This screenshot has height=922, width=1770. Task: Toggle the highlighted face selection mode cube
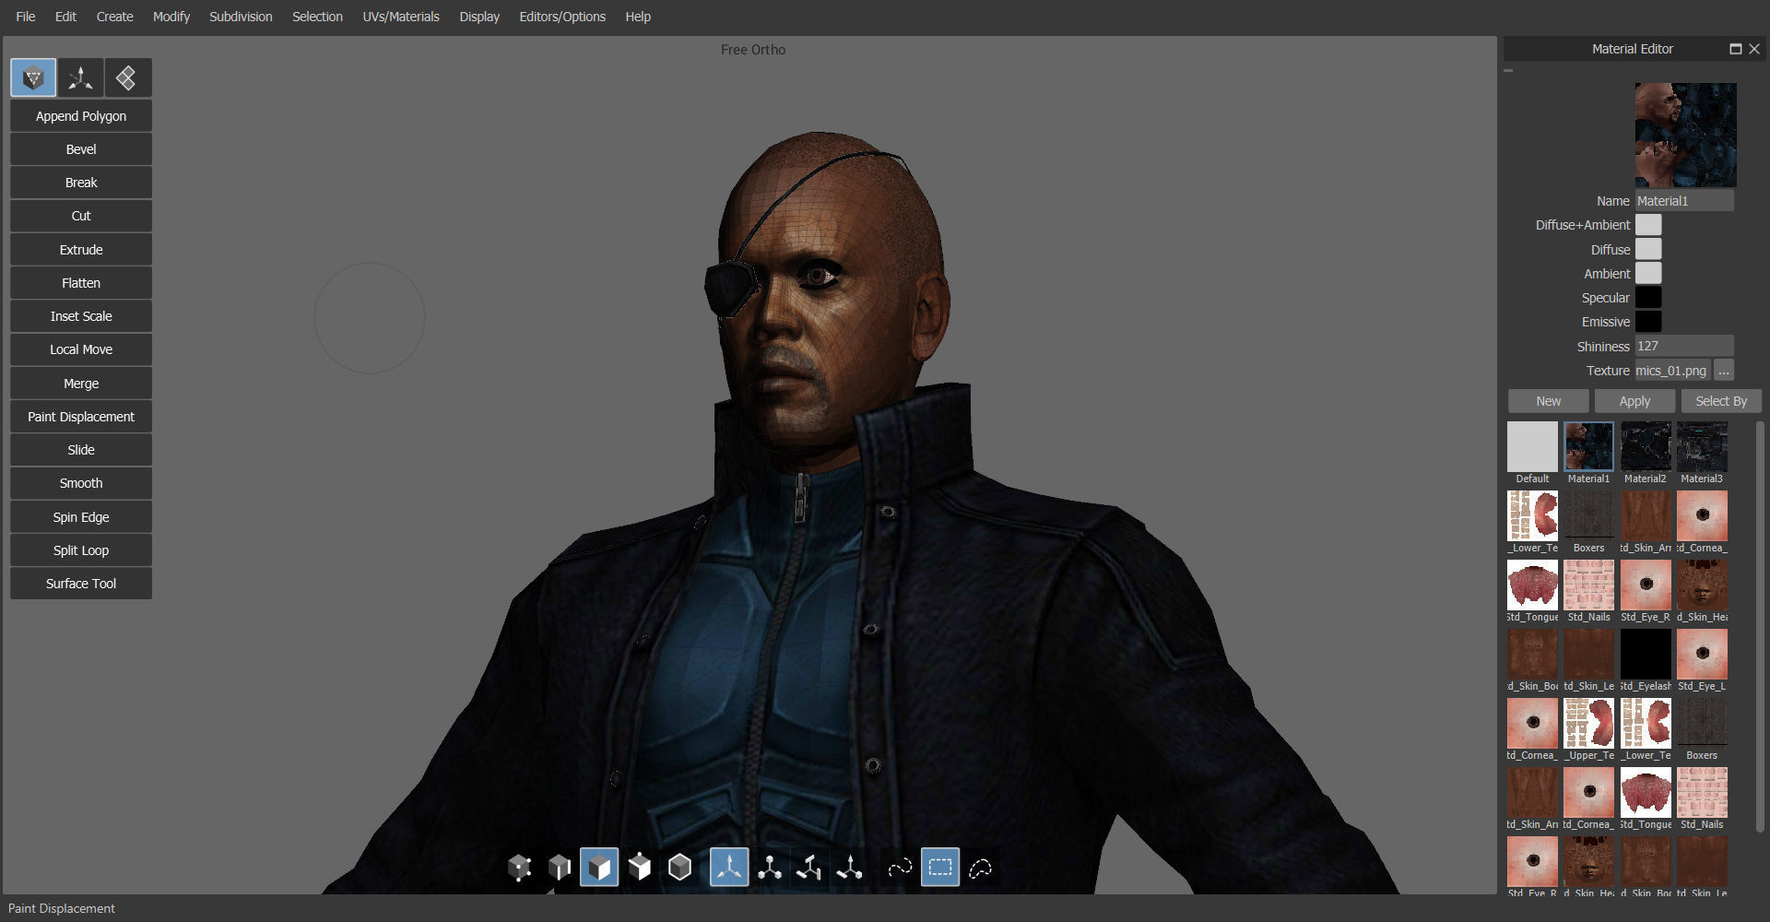tap(599, 868)
